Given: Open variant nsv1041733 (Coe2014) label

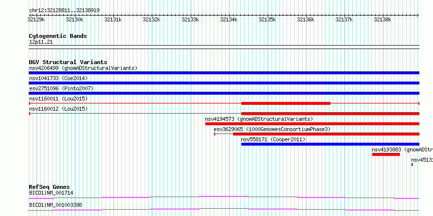Looking at the screenshot, I should pyautogui.click(x=58, y=78).
